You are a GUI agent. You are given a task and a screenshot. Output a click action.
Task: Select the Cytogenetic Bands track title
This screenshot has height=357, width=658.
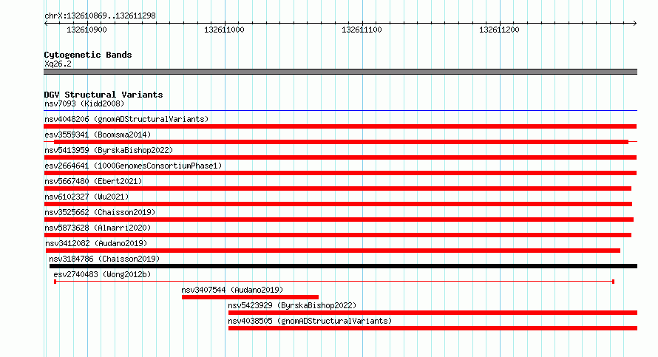(x=88, y=55)
